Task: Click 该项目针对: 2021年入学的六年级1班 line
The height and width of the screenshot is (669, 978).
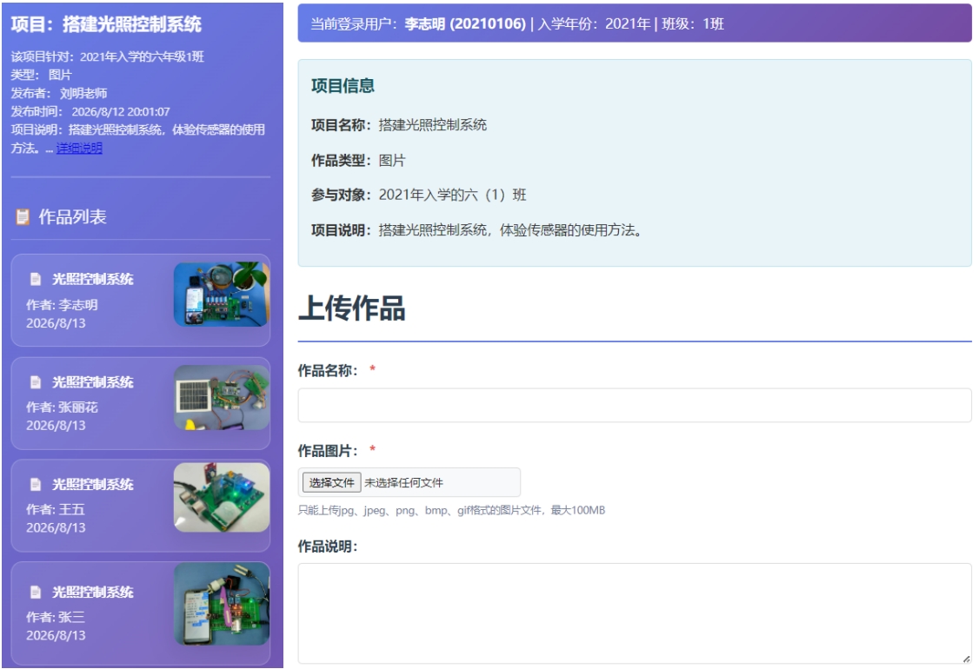Action: point(107,56)
